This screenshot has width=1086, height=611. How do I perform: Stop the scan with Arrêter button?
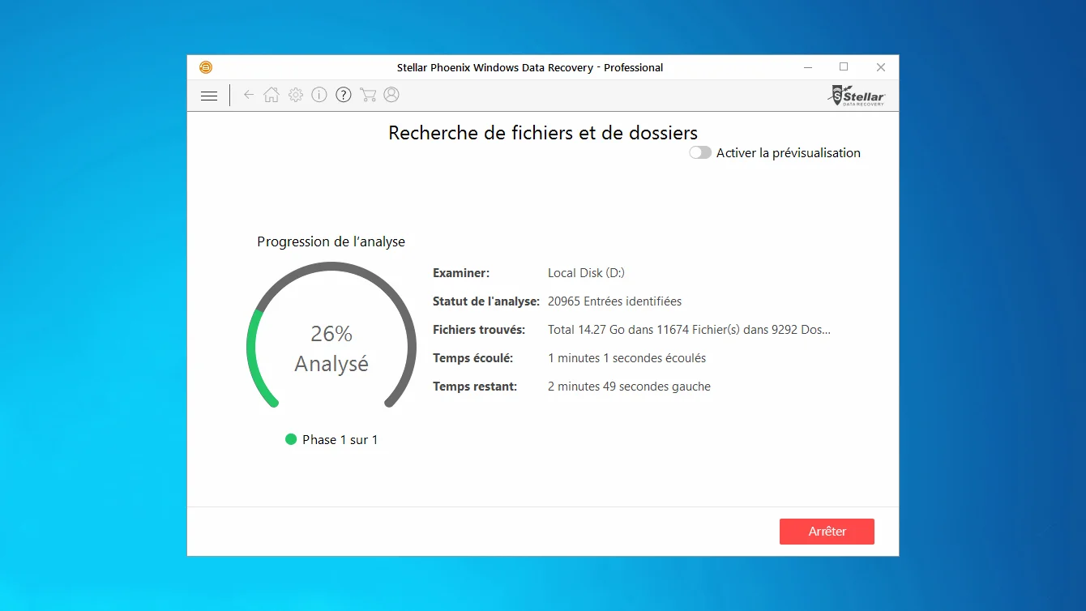(827, 532)
